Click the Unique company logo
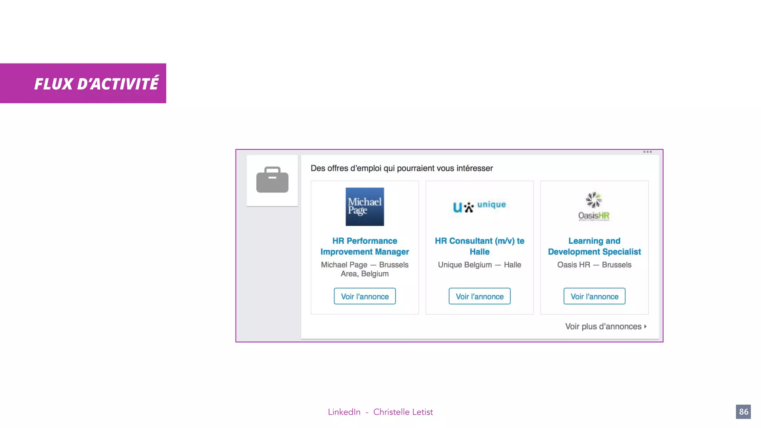 (x=479, y=207)
